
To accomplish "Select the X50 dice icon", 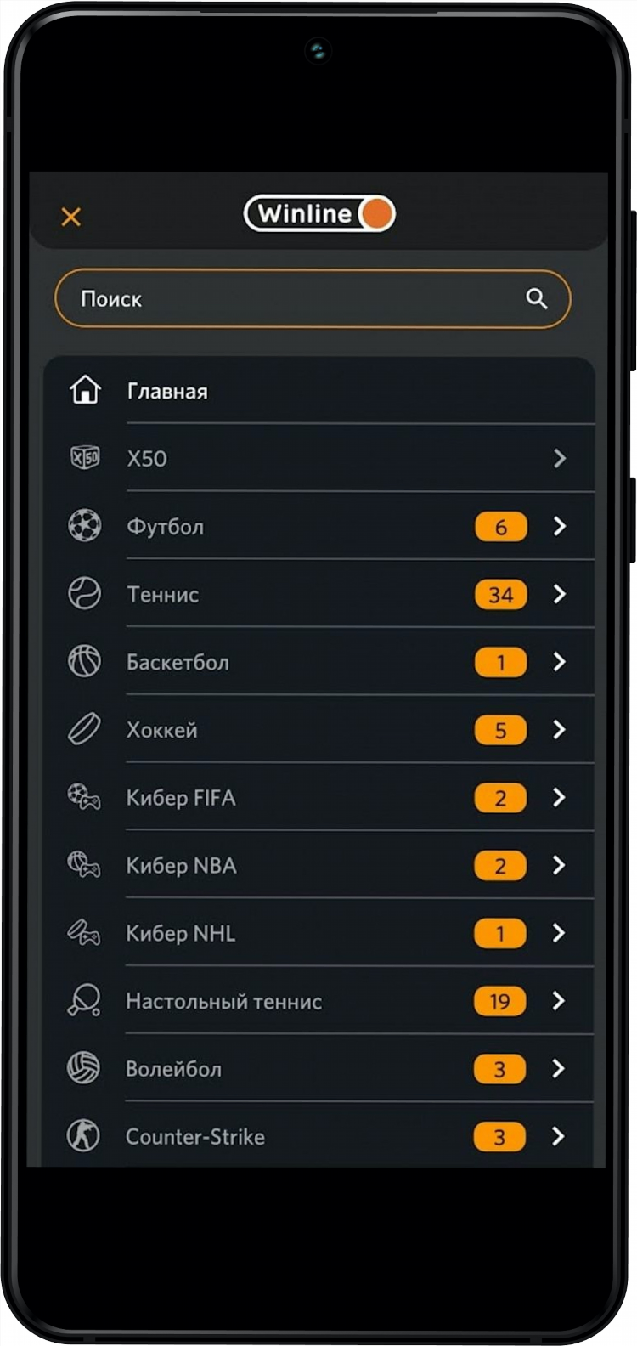I will click(85, 457).
